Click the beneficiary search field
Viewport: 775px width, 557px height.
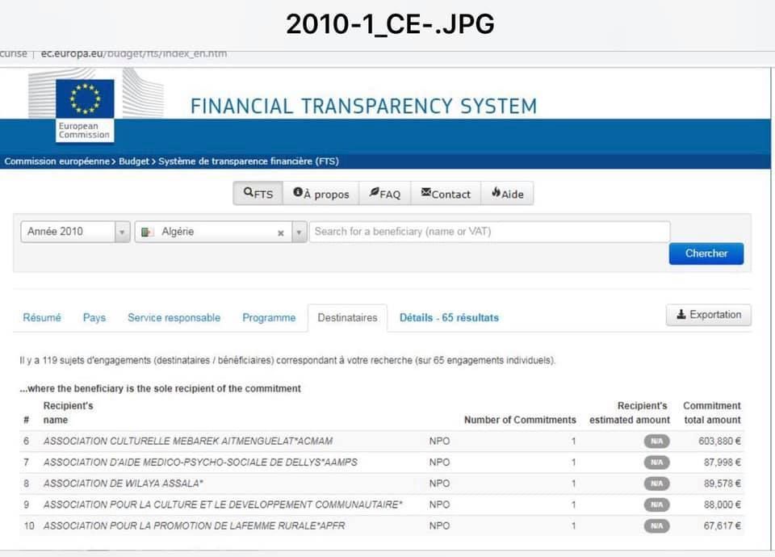point(489,232)
